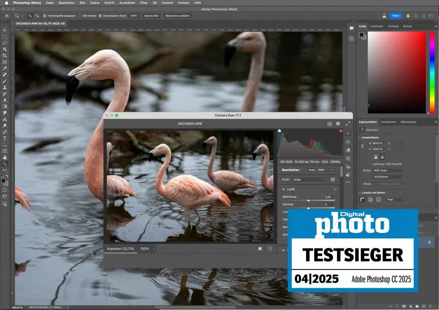
Task: Click the B&W button in Camera Raw
Action: [x=321, y=170]
